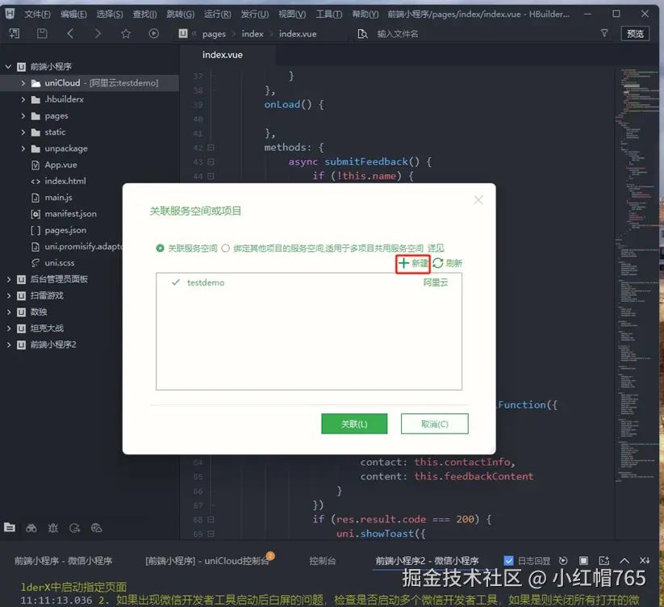Toggle the project sidebar panel icon
The image size is (664, 607).
(15, 33)
